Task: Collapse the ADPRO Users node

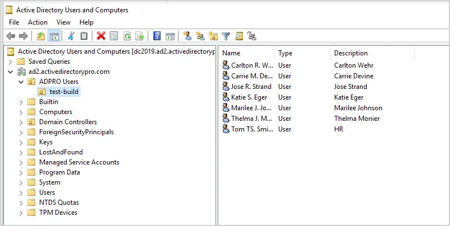Action: click(21, 82)
